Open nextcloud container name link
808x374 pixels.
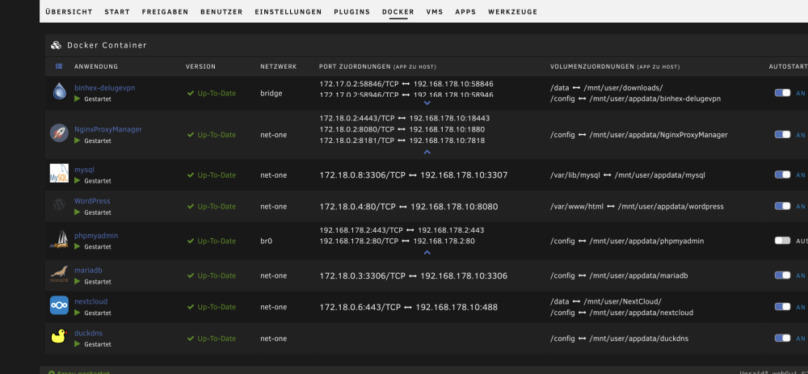(90, 301)
